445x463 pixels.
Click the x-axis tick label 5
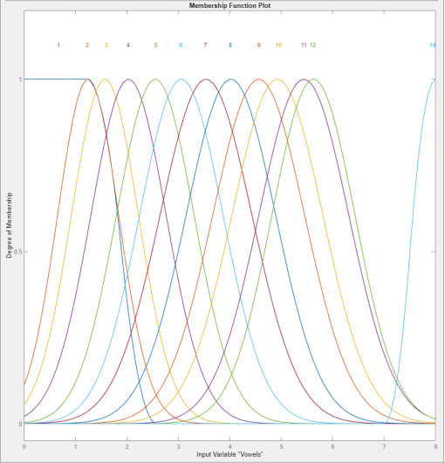(281, 446)
